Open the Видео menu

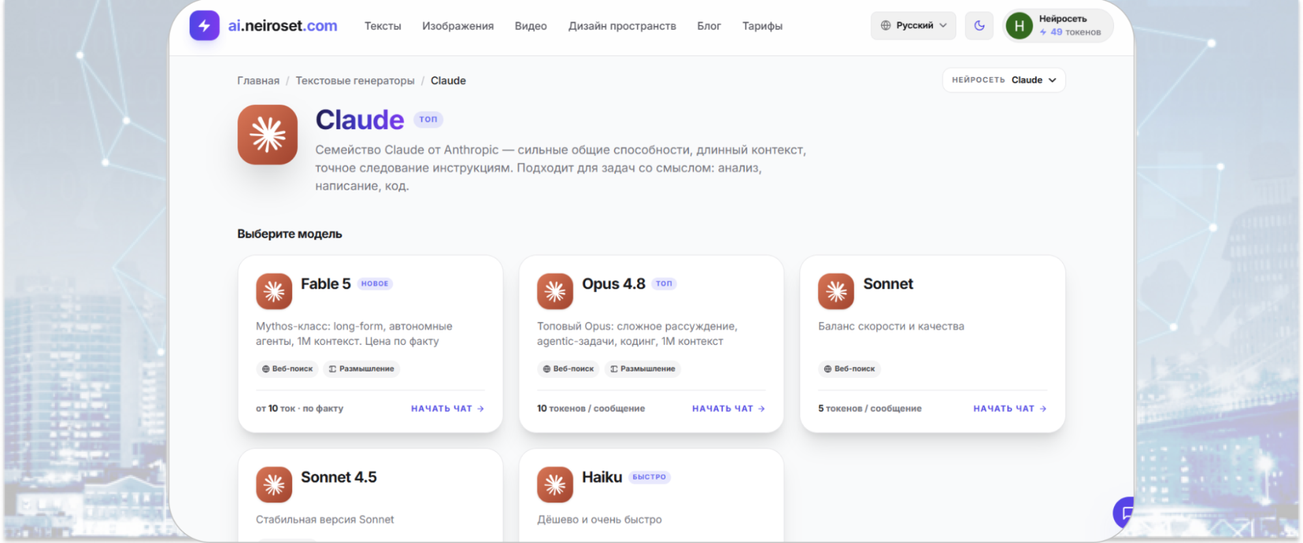tap(531, 26)
